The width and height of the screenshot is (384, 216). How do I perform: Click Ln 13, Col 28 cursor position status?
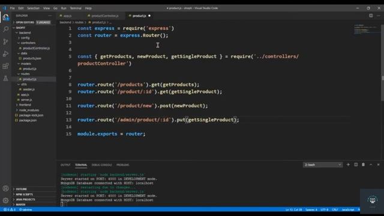click(293, 209)
